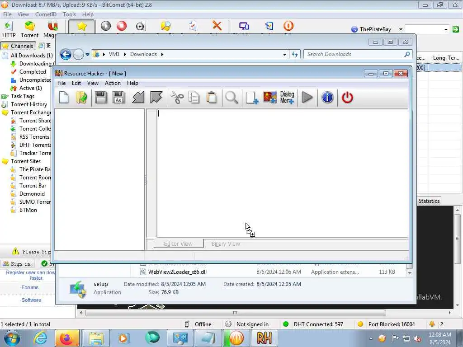
Task: Click Paste clipboard icon in Resource Hacker
Action: [212, 98]
